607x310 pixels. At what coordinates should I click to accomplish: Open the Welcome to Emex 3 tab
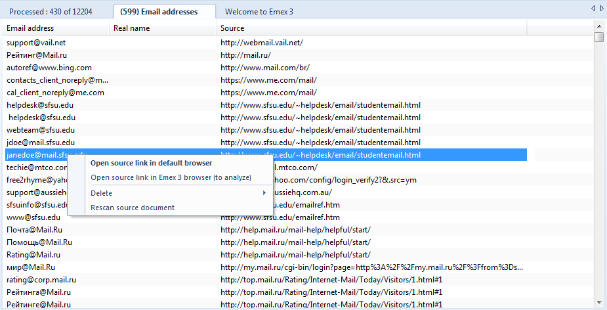click(260, 12)
